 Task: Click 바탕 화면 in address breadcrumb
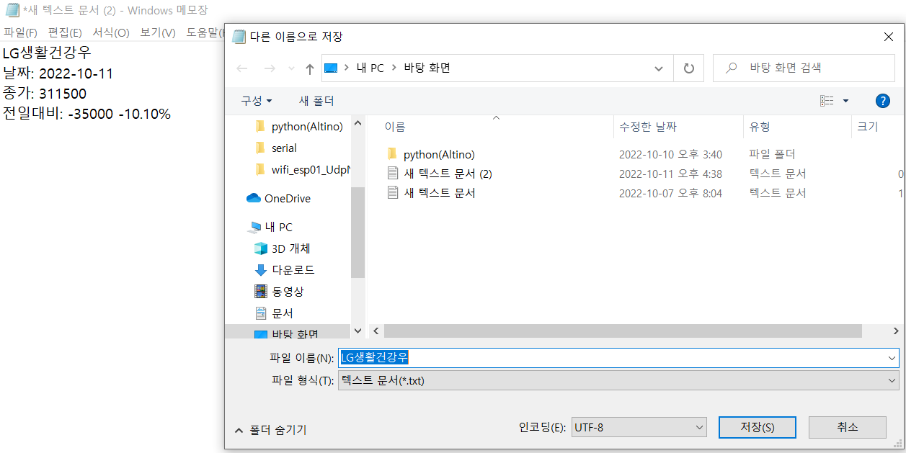427,68
